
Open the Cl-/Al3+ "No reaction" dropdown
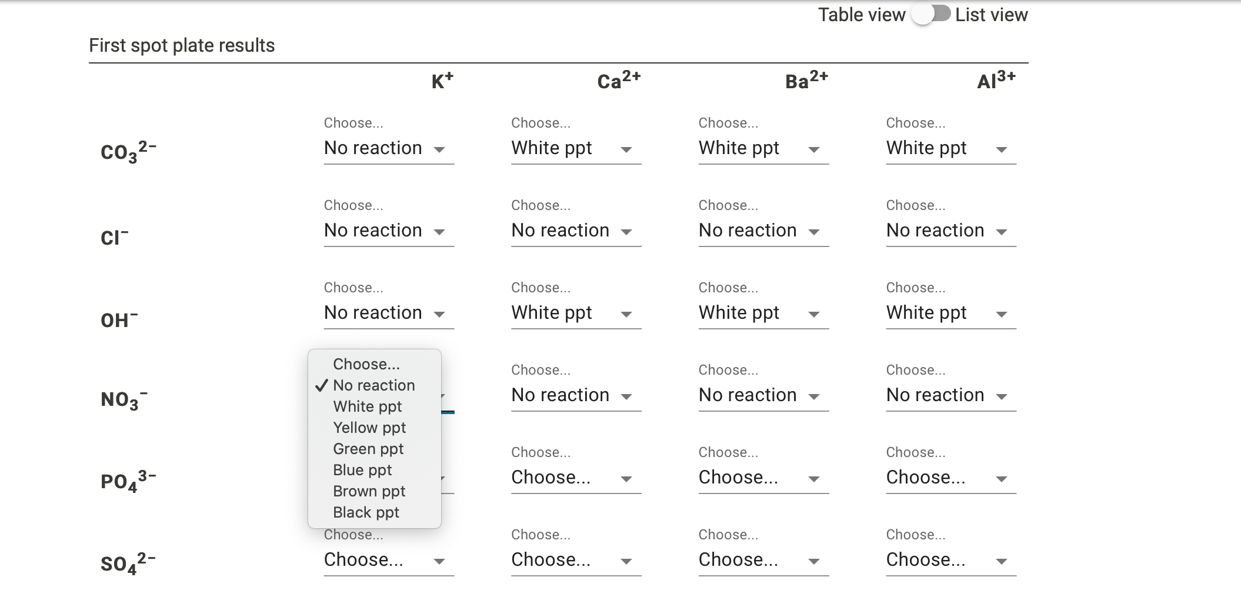[949, 231]
